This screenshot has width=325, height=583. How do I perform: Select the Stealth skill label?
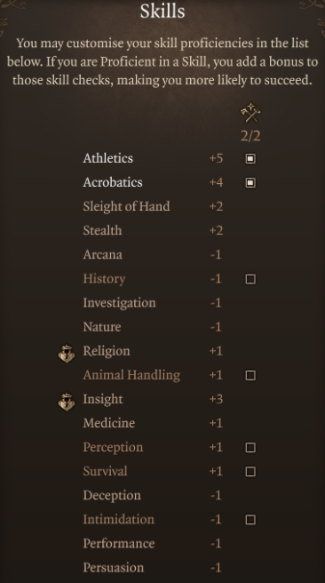[x=102, y=230]
